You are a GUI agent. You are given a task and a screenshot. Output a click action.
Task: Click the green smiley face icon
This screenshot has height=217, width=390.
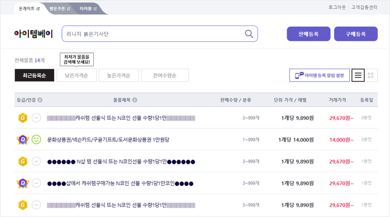(36, 139)
